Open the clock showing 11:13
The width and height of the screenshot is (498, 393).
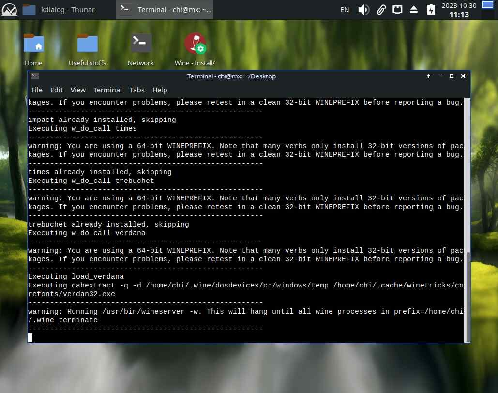coord(459,10)
